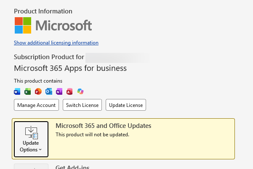Click the Excel app icon
Screen dimensions: 253x169
(x=28, y=92)
